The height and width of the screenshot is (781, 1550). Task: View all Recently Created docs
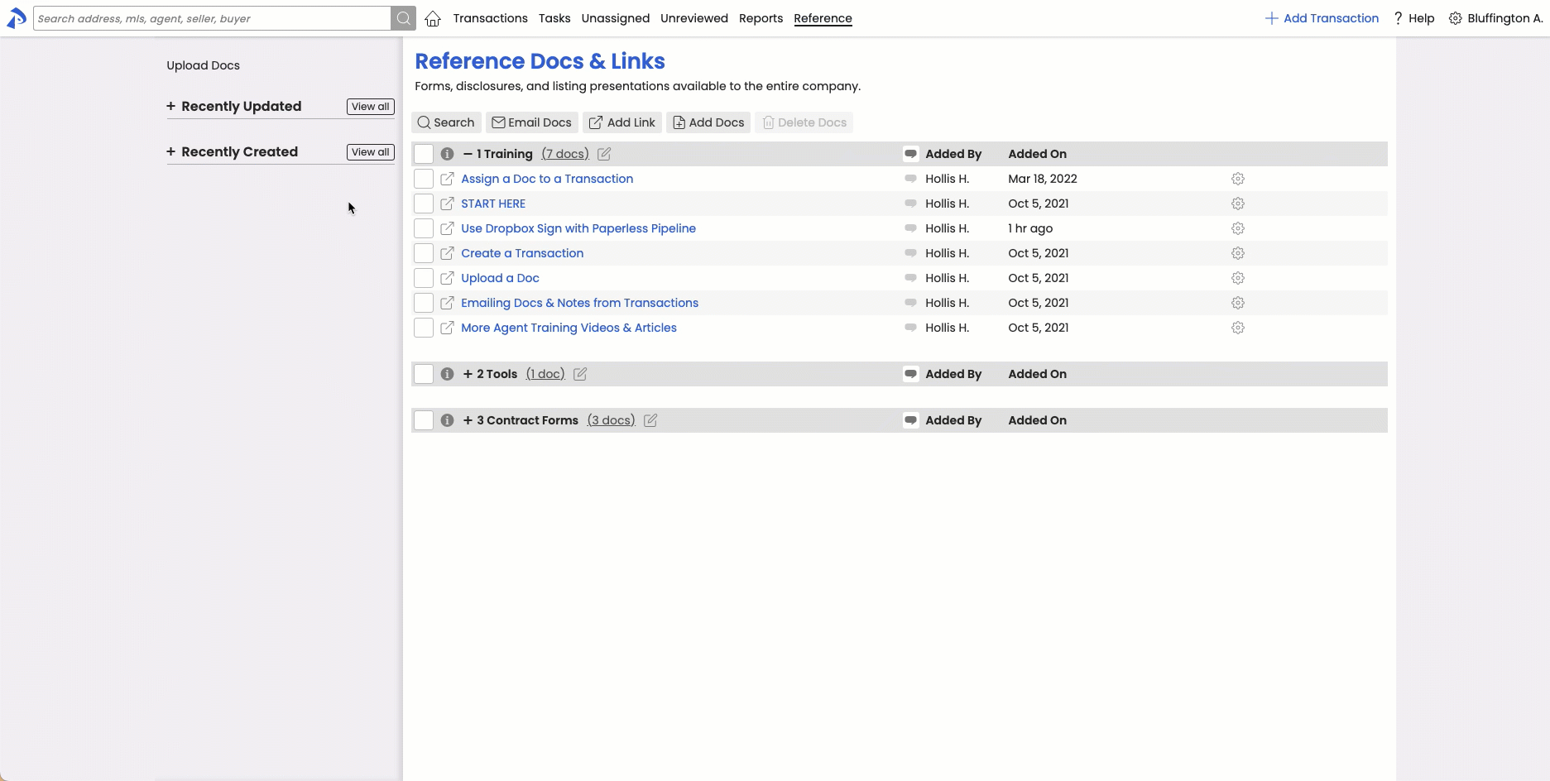click(370, 152)
